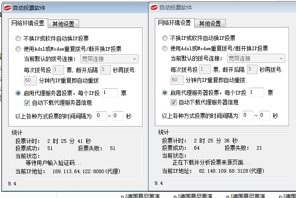Expand 宽带连接 dropdown in left window
Screen dimensions: 296x198
pos(109,59)
